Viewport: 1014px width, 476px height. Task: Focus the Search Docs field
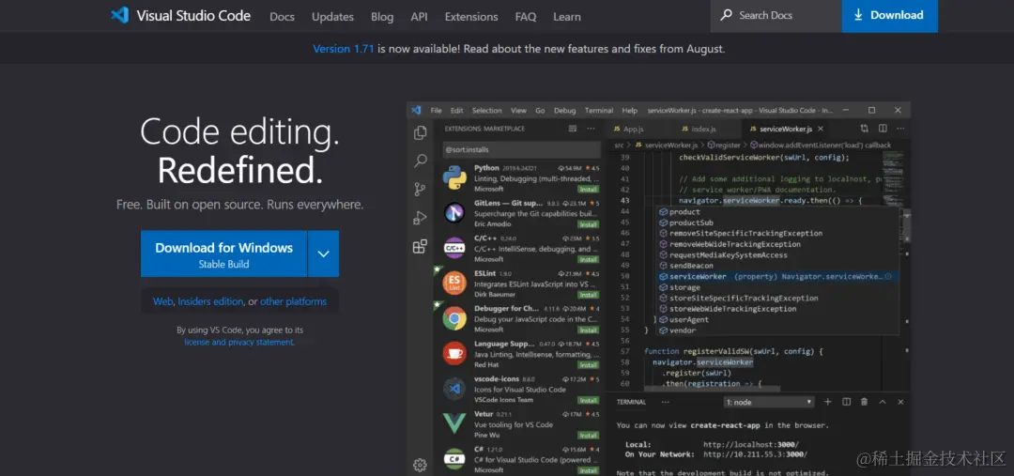click(776, 16)
